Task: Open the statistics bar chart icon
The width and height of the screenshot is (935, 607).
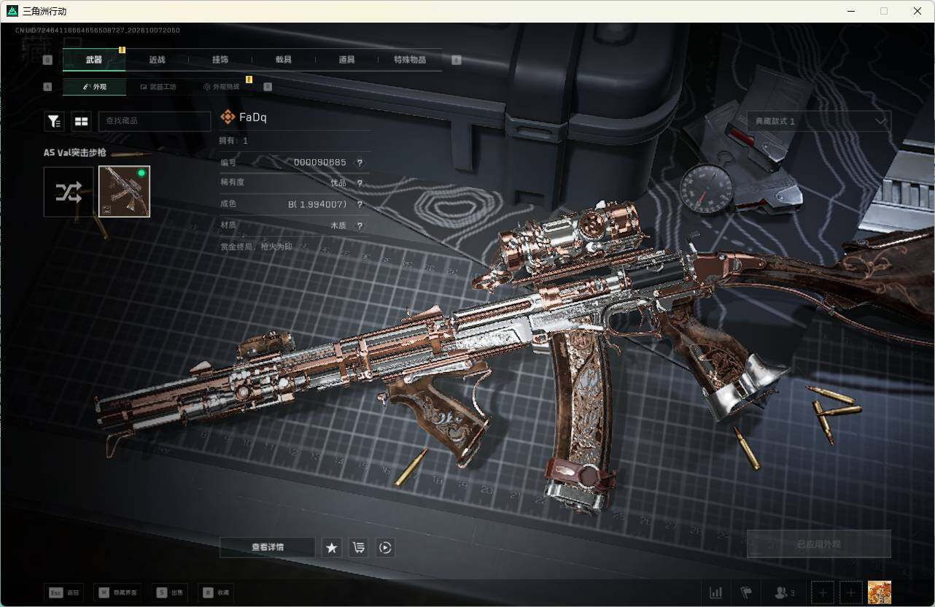Action: [716, 592]
